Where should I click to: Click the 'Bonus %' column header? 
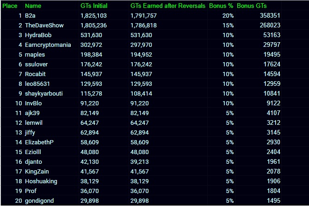tap(221, 6)
